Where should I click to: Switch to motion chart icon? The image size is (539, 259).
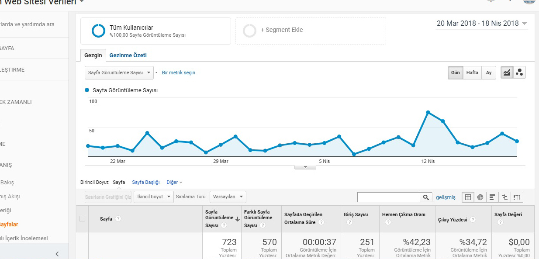[519, 73]
